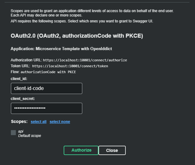Click the 'select none' scopes link
The image size is (195, 165).
(x=60, y=122)
